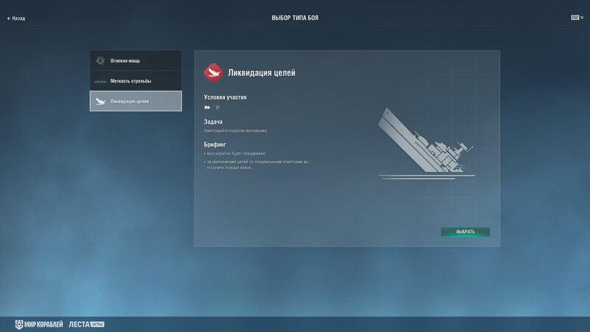Image resolution: width=590 pixels, height=332 pixels.
Task: Click the Условия участия heading
Action: click(x=225, y=97)
